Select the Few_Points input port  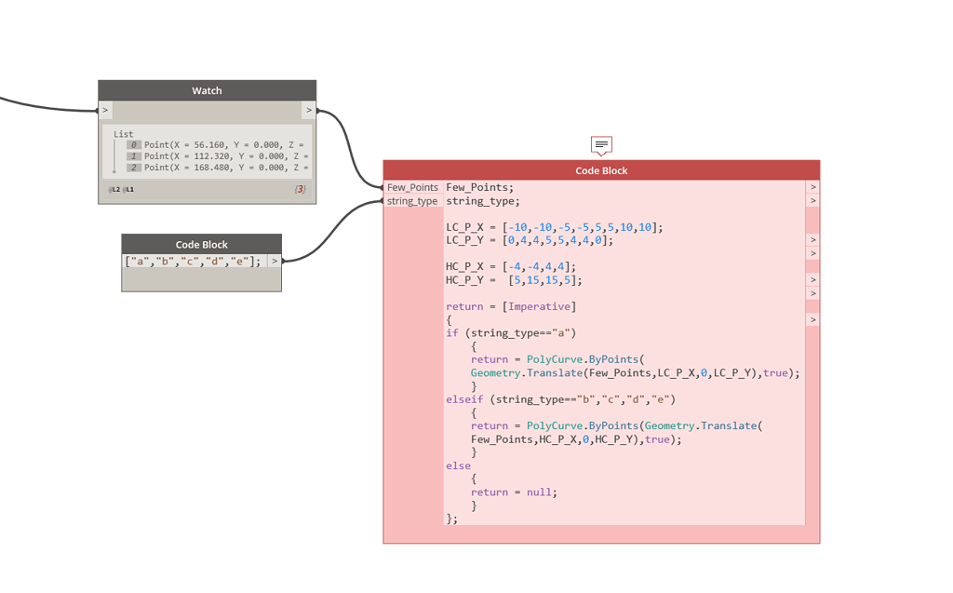click(413, 187)
